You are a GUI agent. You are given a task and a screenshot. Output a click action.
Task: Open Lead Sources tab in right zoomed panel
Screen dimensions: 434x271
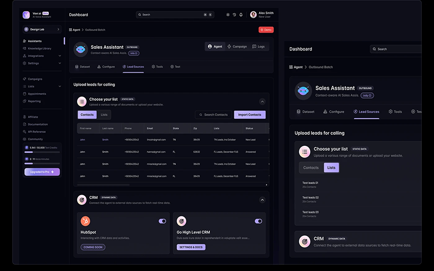tap(367, 112)
